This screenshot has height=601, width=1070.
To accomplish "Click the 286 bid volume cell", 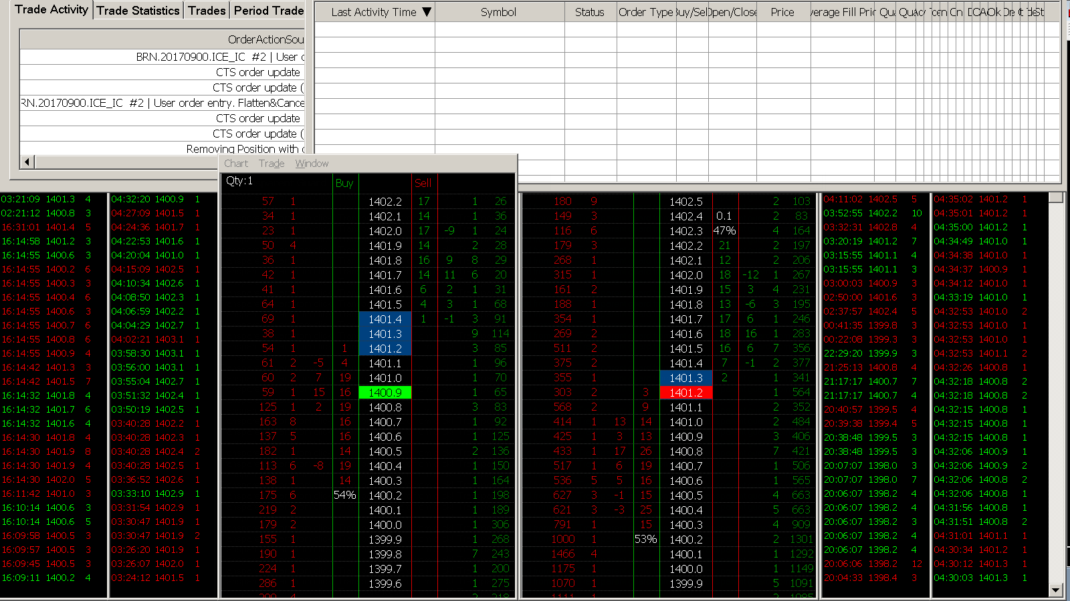I will 268,584.
